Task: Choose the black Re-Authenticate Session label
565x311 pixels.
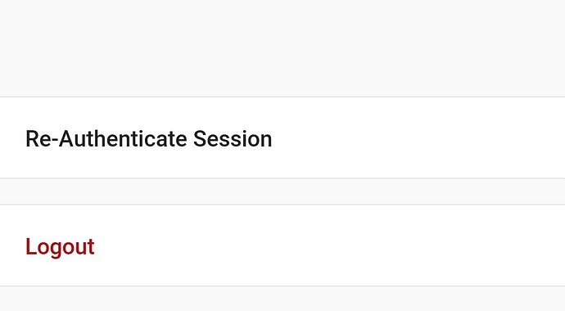Action: 149,139
